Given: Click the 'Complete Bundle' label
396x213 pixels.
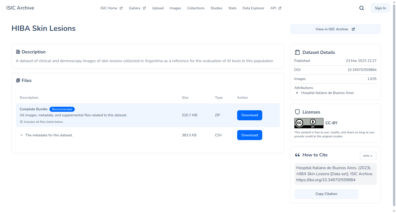Looking at the screenshot, I should pos(34,109).
